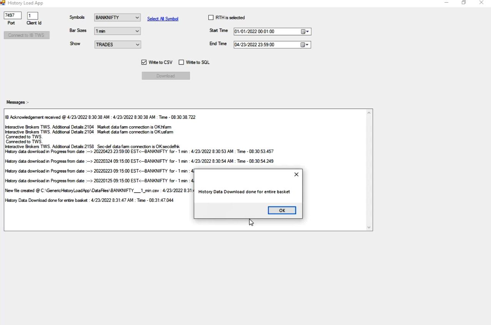The image size is (491, 325).
Task: Click the History Load App title icon
Action: pyautogui.click(x=3, y=3)
